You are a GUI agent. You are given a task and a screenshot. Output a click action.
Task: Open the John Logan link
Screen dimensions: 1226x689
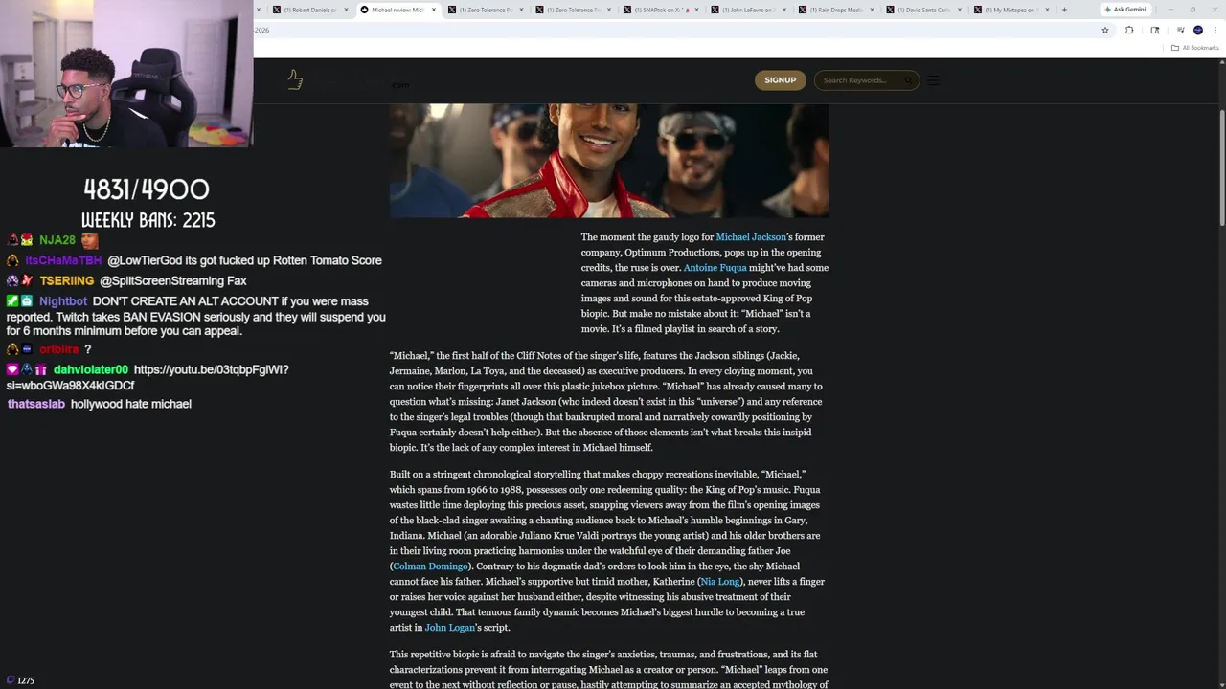click(449, 628)
